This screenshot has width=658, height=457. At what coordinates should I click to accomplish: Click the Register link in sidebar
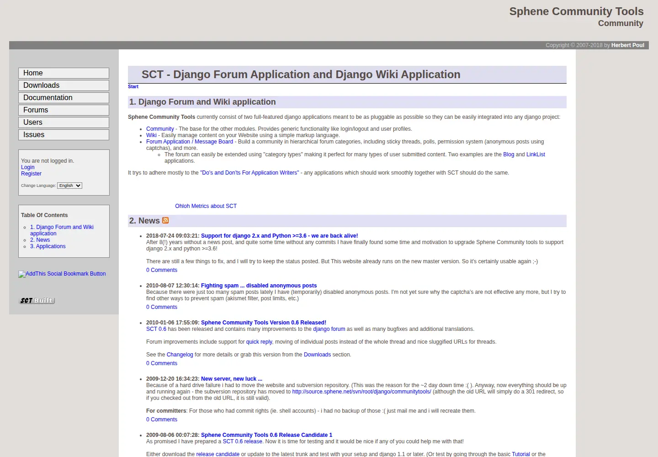pyautogui.click(x=31, y=174)
